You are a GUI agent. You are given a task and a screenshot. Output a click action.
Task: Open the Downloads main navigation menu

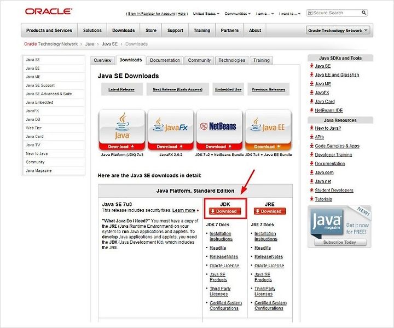[123, 31]
